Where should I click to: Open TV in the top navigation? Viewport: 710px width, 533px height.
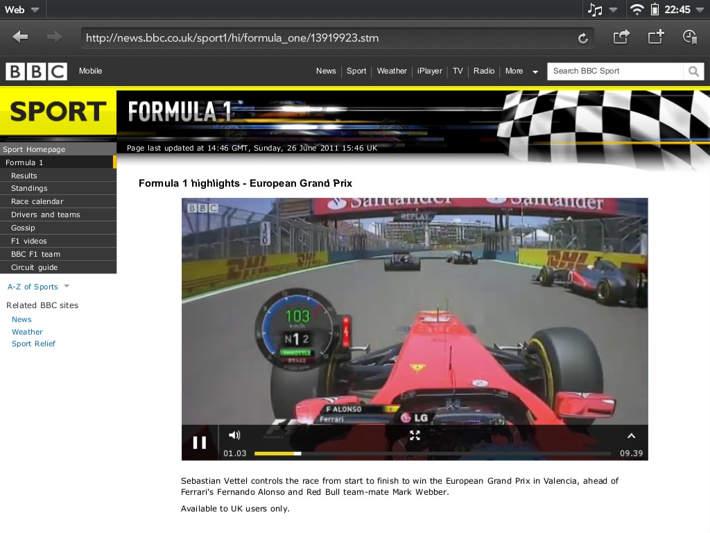point(458,71)
